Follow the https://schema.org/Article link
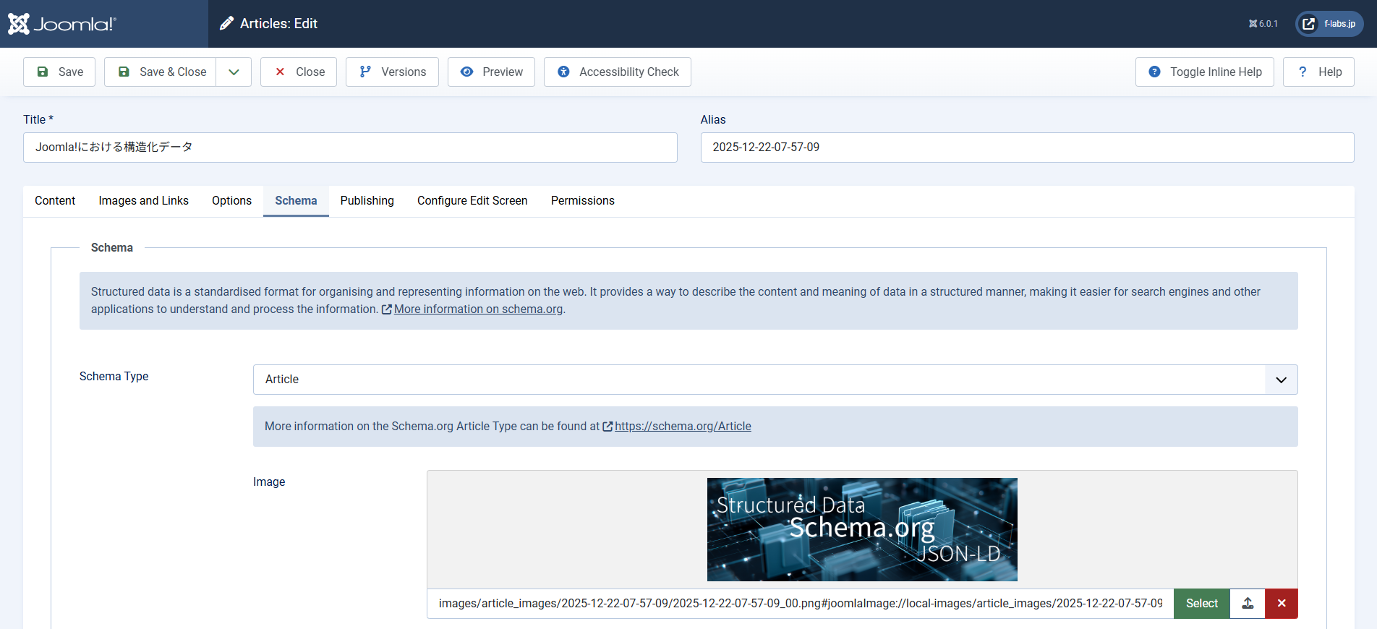This screenshot has height=629, width=1377. pyautogui.click(x=682, y=427)
